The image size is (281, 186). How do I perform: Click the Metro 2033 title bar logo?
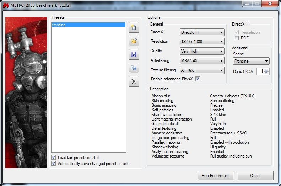pyautogui.click(x=6, y=5)
